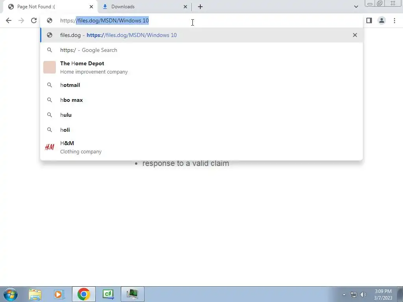The width and height of the screenshot is (403, 302).
Task: Click magnifier icon beside hotmail
Action: [x=50, y=85]
